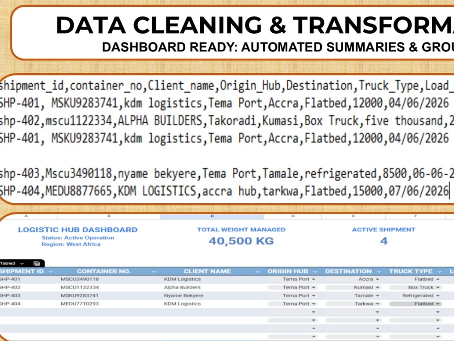The image size is (454, 341).
Task: Open the Flatbed truck type dropdown for SHP-404
Action: click(438, 304)
